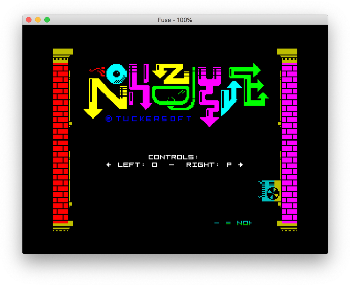Click the cyan eyeball in the logo

pos(116,74)
